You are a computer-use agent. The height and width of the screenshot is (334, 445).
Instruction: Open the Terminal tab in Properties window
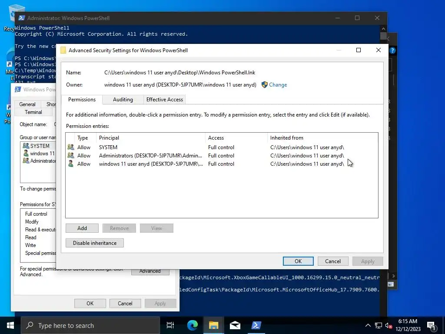pos(33,112)
